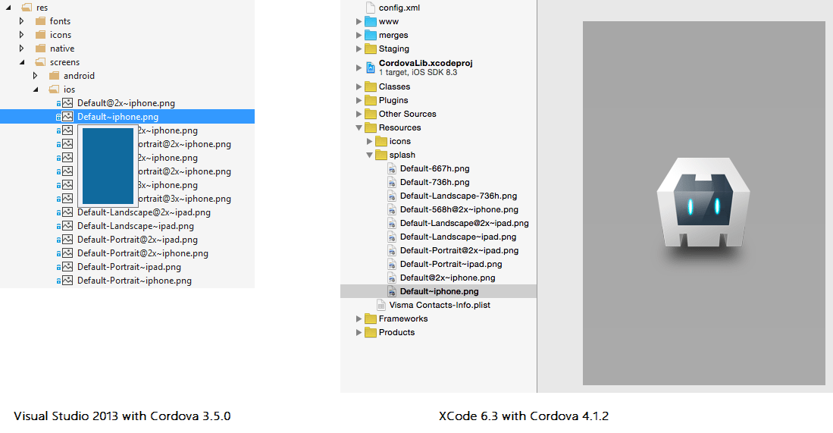Image resolution: width=833 pixels, height=433 pixels.
Task: Click the screens folder icon
Action: 40,62
